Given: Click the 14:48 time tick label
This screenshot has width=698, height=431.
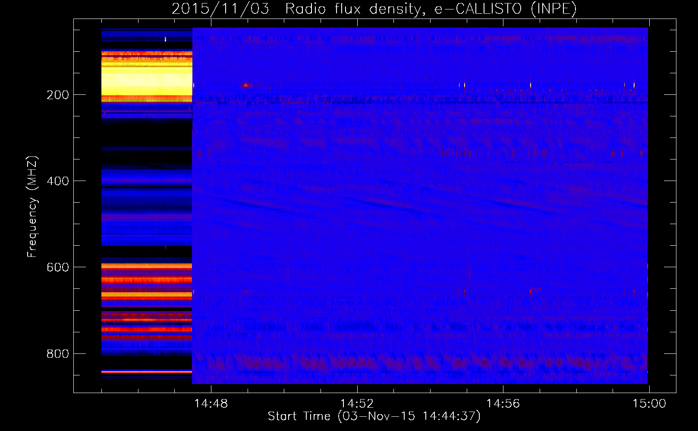Looking at the screenshot, I should (x=211, y=404).
